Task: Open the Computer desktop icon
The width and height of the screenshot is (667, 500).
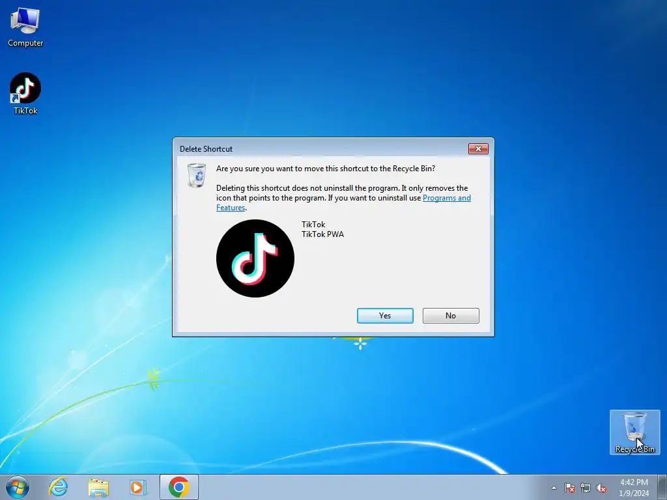Action: (x=25, y=27)
